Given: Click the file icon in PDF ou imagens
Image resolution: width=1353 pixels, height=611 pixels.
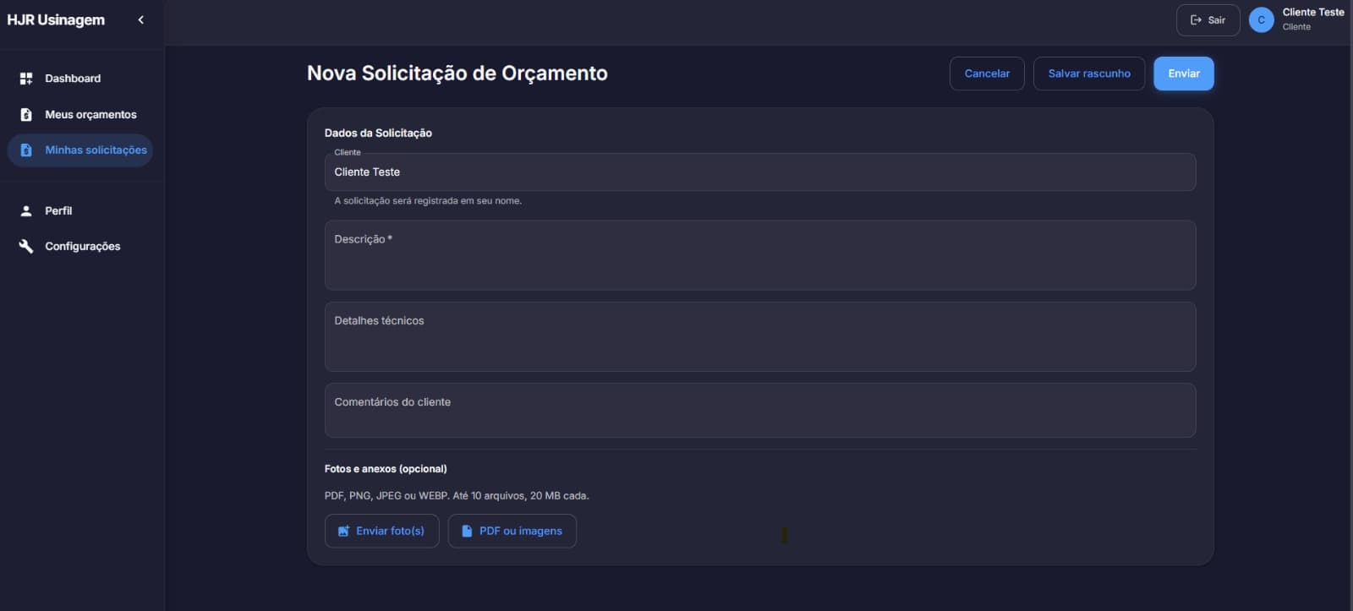Looking at the screenshot, I should pyautogui.click(x=467, y=532).
